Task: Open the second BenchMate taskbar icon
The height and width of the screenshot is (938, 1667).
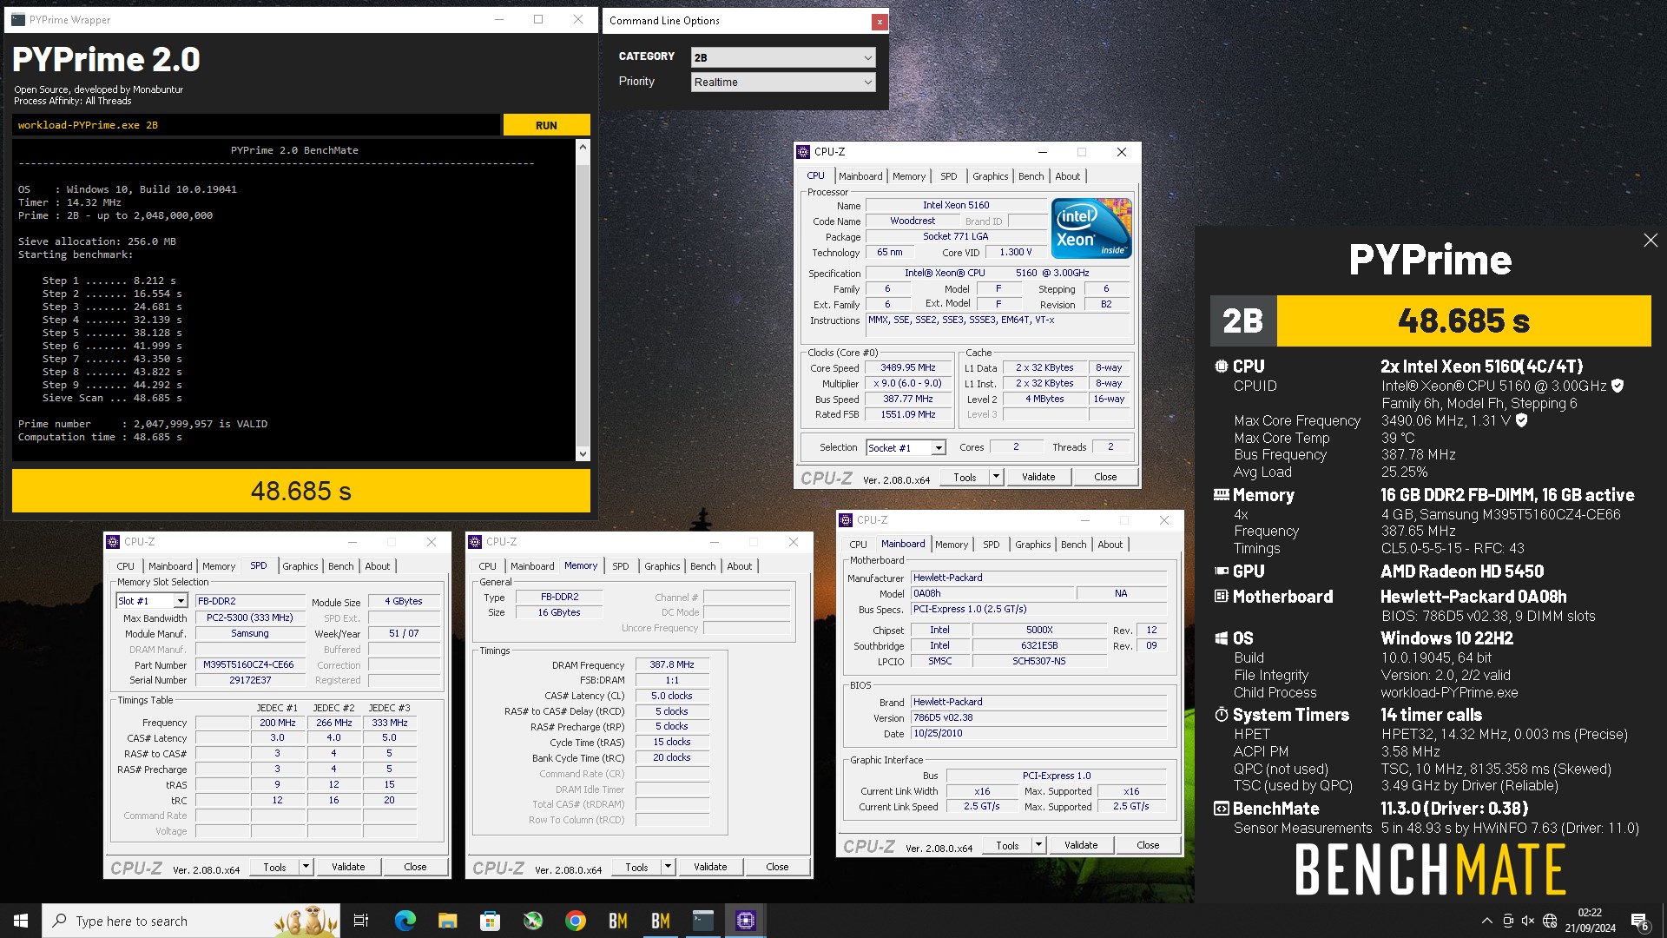Action: [660, 921]
